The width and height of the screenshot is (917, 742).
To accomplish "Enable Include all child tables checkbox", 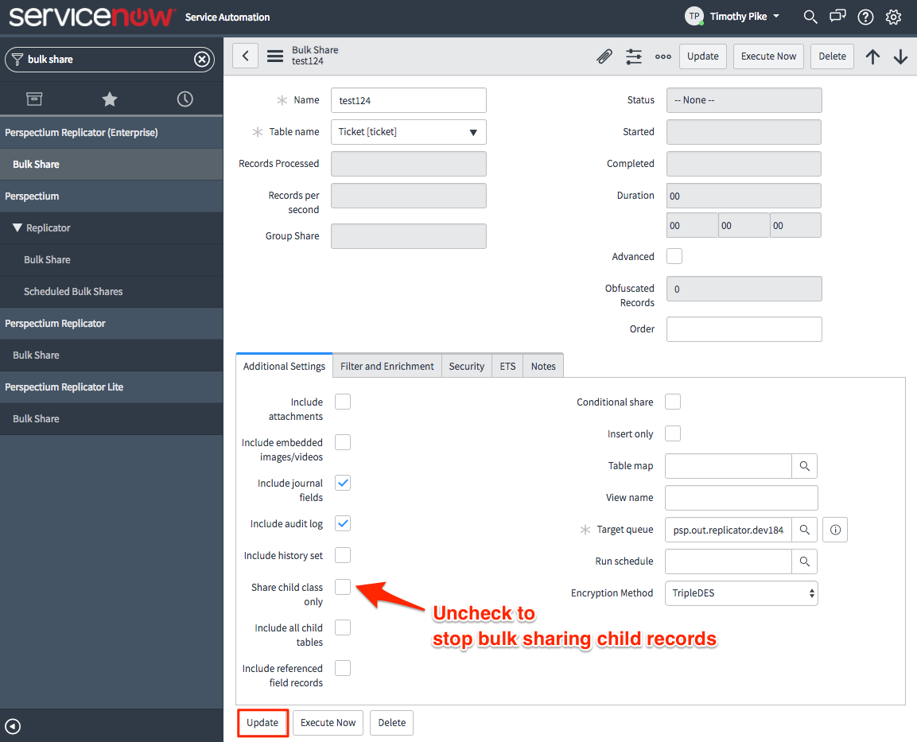I will pos(343,627).
